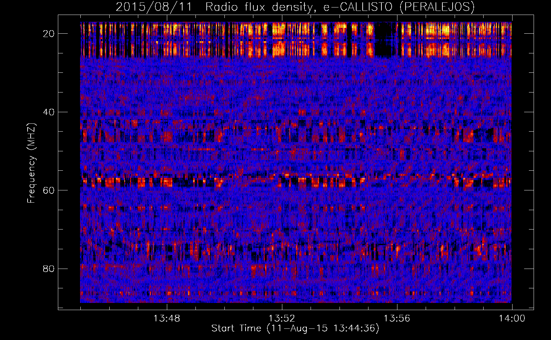Screen dimensions: 551x340
Task: Click the 'Start Time (11-Aug-15 13:44:36)' axis label
Action: 295,328
